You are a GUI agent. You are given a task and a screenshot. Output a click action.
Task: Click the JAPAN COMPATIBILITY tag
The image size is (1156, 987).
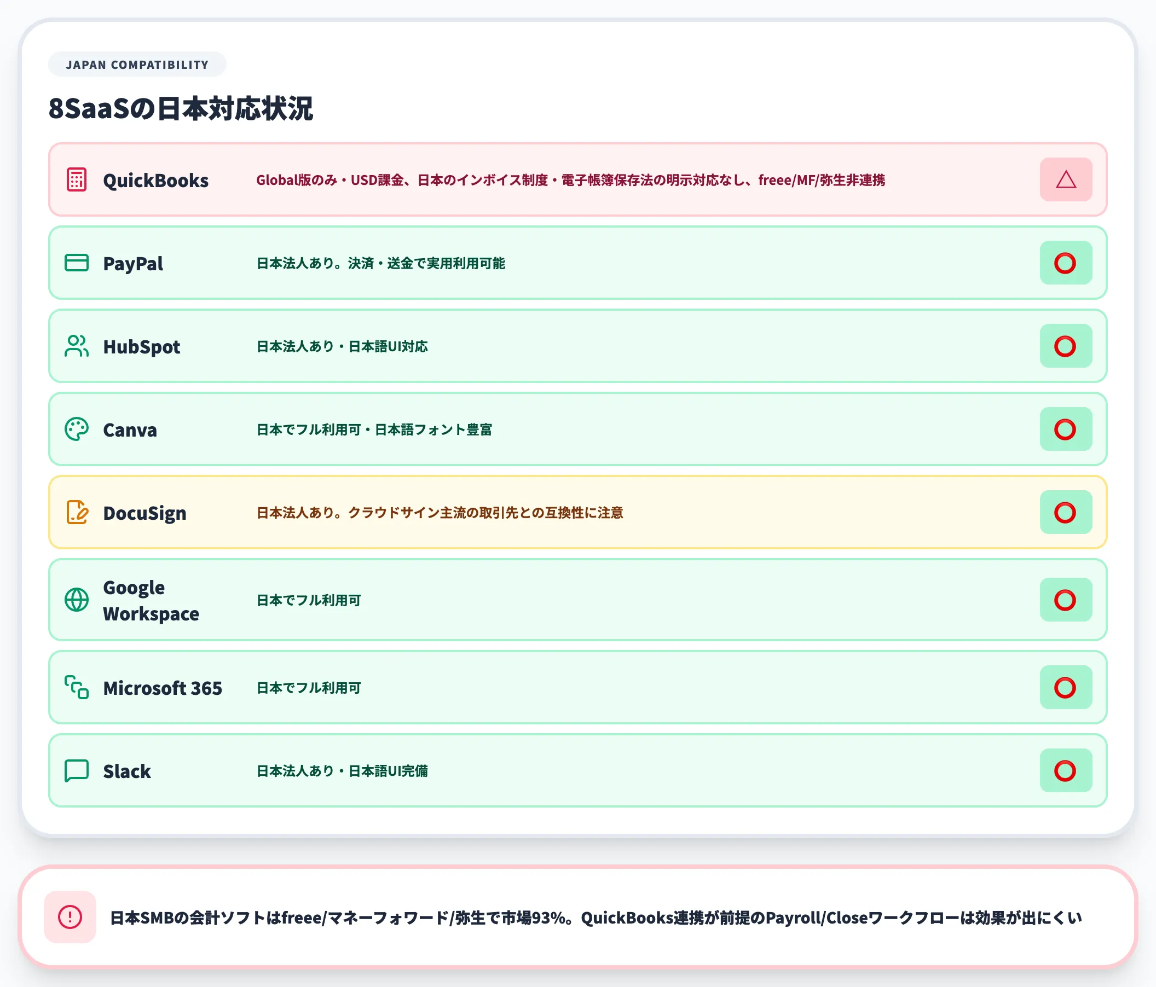point(137,65)
